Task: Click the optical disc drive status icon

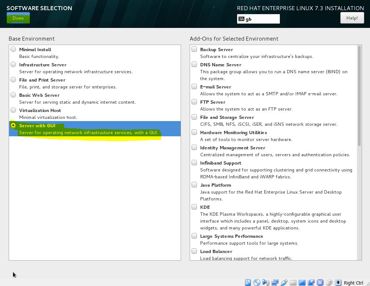Action: [257, 282]
